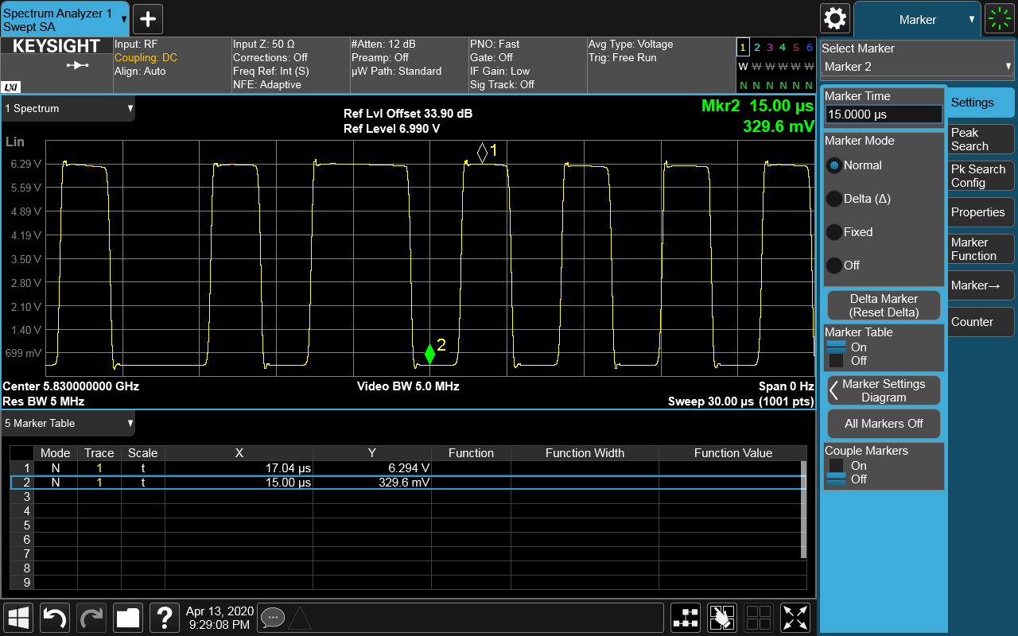Switch to the Peak Search tab
This screenshot has width=1018, height=636.
coord(981,139)
